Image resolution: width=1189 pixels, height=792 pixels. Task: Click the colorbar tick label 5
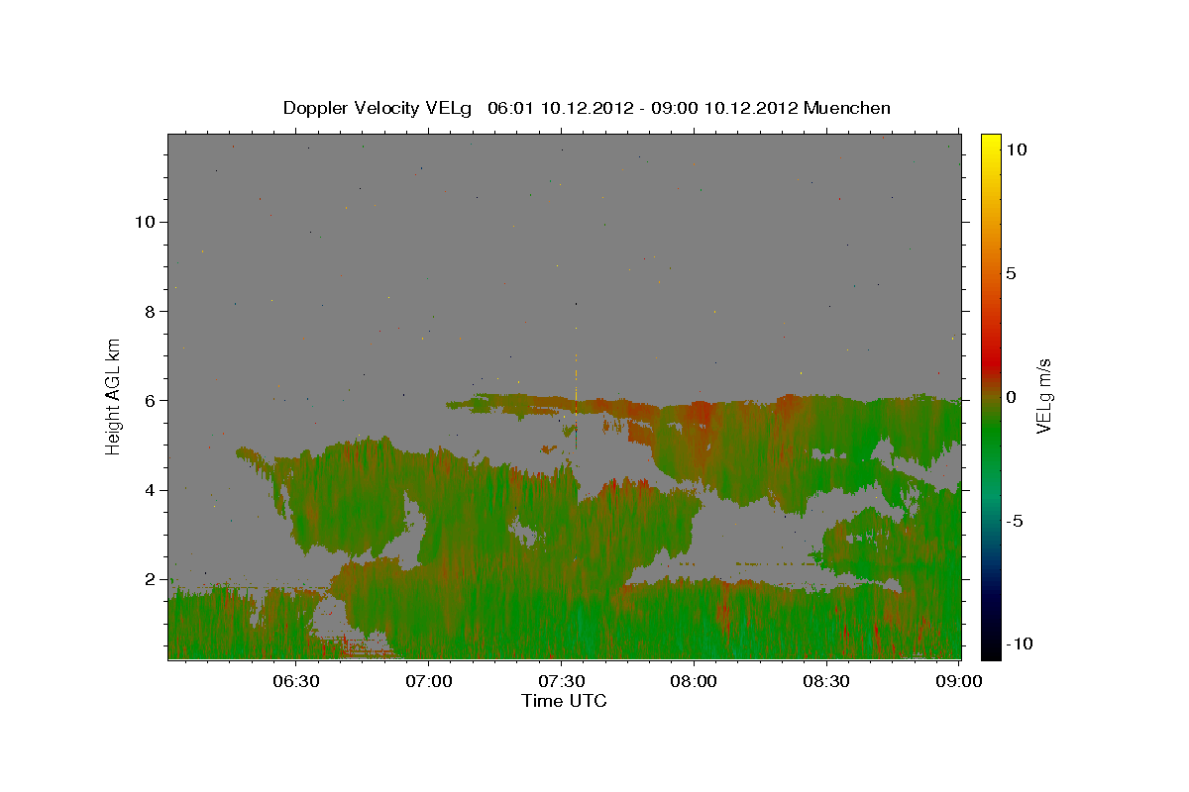1012,273
